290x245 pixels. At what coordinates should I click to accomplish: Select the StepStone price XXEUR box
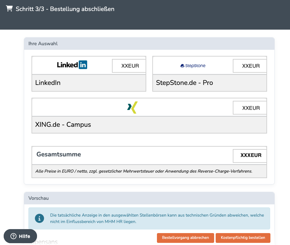point(250,66)
